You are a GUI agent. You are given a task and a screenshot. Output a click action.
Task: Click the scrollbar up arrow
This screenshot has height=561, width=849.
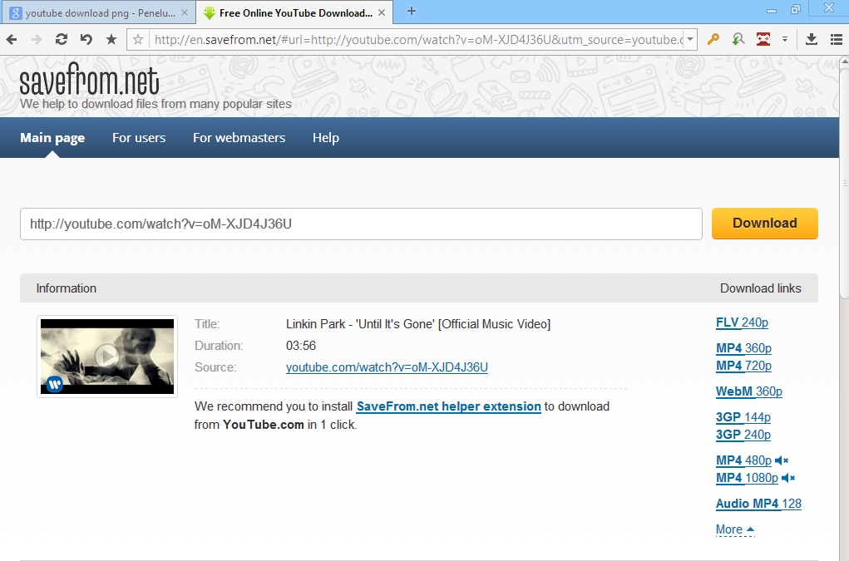pos(843,62)
